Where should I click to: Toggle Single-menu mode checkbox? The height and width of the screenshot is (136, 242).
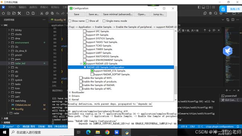[x=104, y=21]
